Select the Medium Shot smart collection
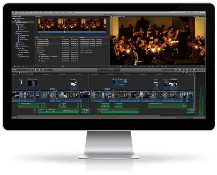This screenshot has width=217, height=175. tap(25, 56)
